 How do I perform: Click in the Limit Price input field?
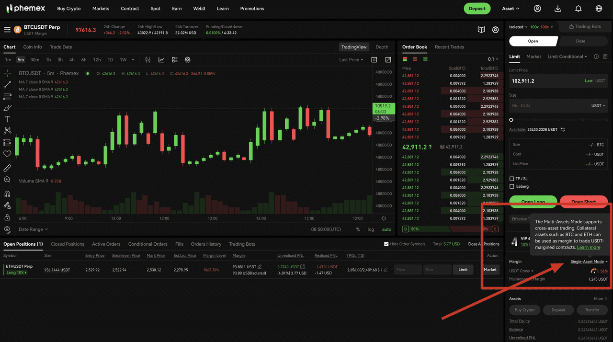[x=558, y=81]
